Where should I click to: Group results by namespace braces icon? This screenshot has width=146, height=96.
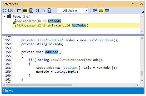point(37,10)
